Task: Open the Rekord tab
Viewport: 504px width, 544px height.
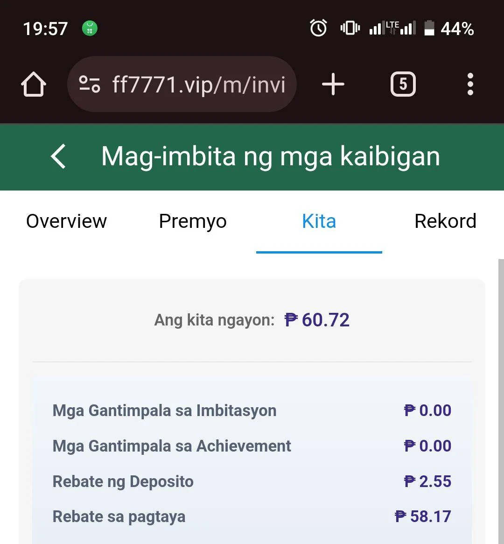Action: coord(445,221)
